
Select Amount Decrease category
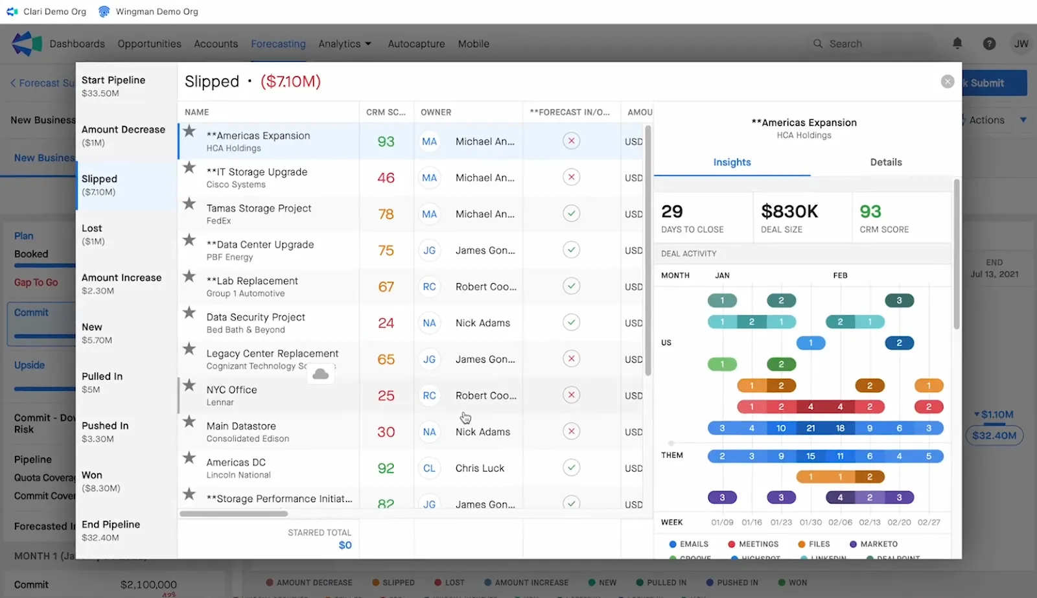(x=126, y=135)
